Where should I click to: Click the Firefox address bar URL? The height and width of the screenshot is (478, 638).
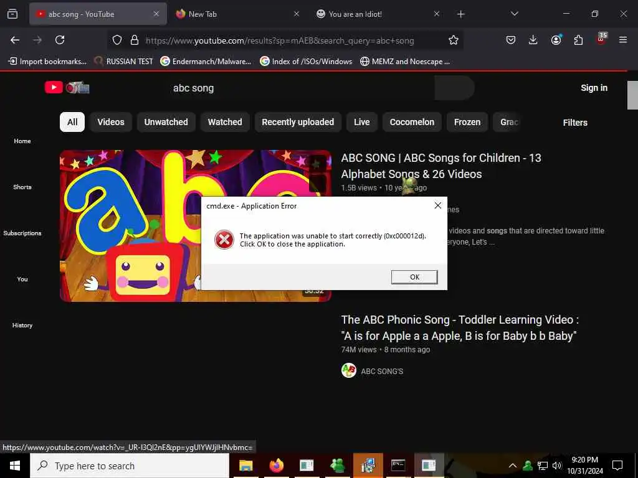pyautogui.click(x=280, y=40)
